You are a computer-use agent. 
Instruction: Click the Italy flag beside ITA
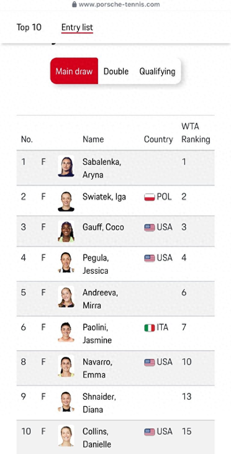click(149, 328)
